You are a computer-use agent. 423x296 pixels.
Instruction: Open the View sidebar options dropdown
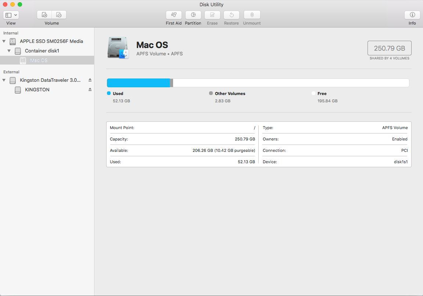[x=11, y=15]
